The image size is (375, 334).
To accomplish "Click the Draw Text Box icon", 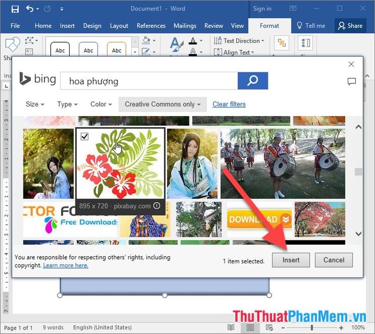I will pyautogui.click(x=29, y=51).
